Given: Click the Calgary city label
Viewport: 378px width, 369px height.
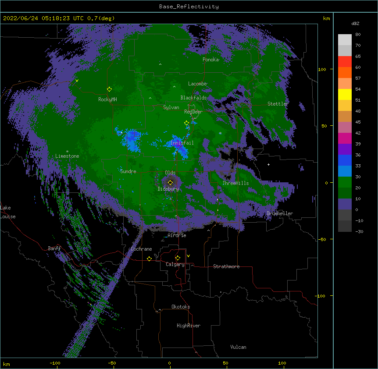Looking at the screenshot, I should coord(175,264).
